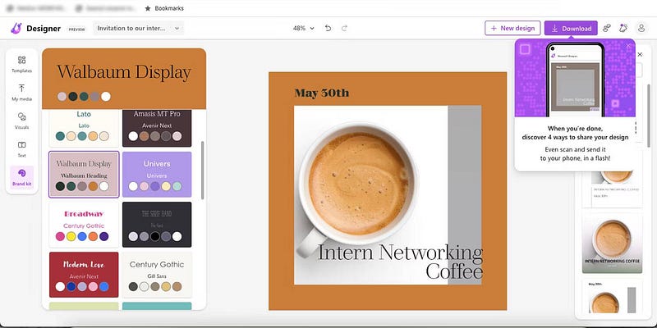Open the Text panel
Viewport: 657px width, 328px height.
coord(22,149)
